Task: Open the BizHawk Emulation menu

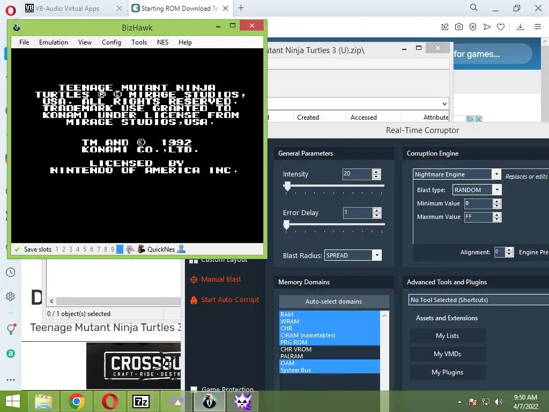Action: 54,42
